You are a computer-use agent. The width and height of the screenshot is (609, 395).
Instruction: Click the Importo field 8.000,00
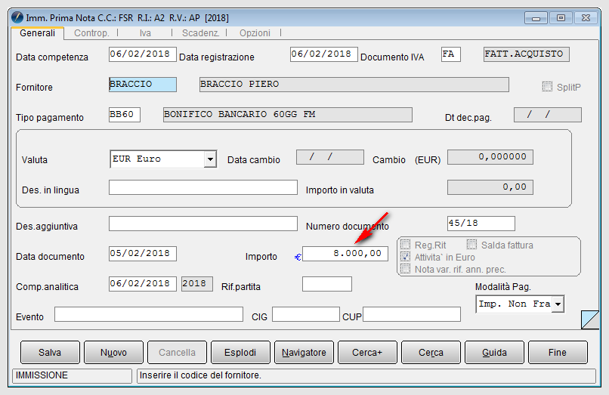(345, 254)
